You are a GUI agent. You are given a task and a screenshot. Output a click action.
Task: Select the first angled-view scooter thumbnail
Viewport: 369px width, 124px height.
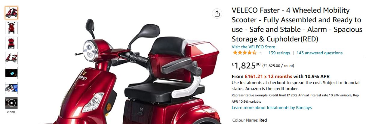pos(11,13)
